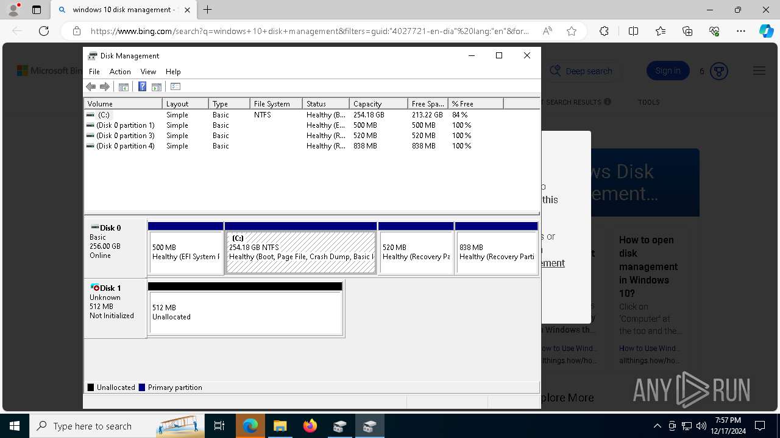Open the Edge tab actions menu icon
This screenshot has height=438, width=780.
tap(37, 10)
